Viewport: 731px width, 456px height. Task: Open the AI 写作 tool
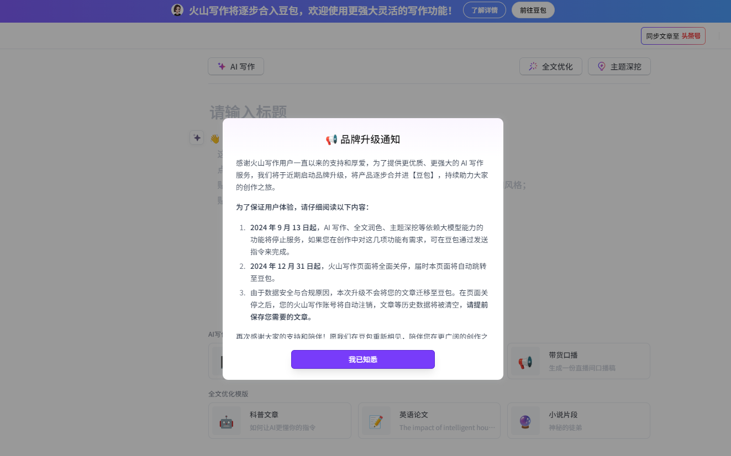pyautogui.click(x=236, y=66)
